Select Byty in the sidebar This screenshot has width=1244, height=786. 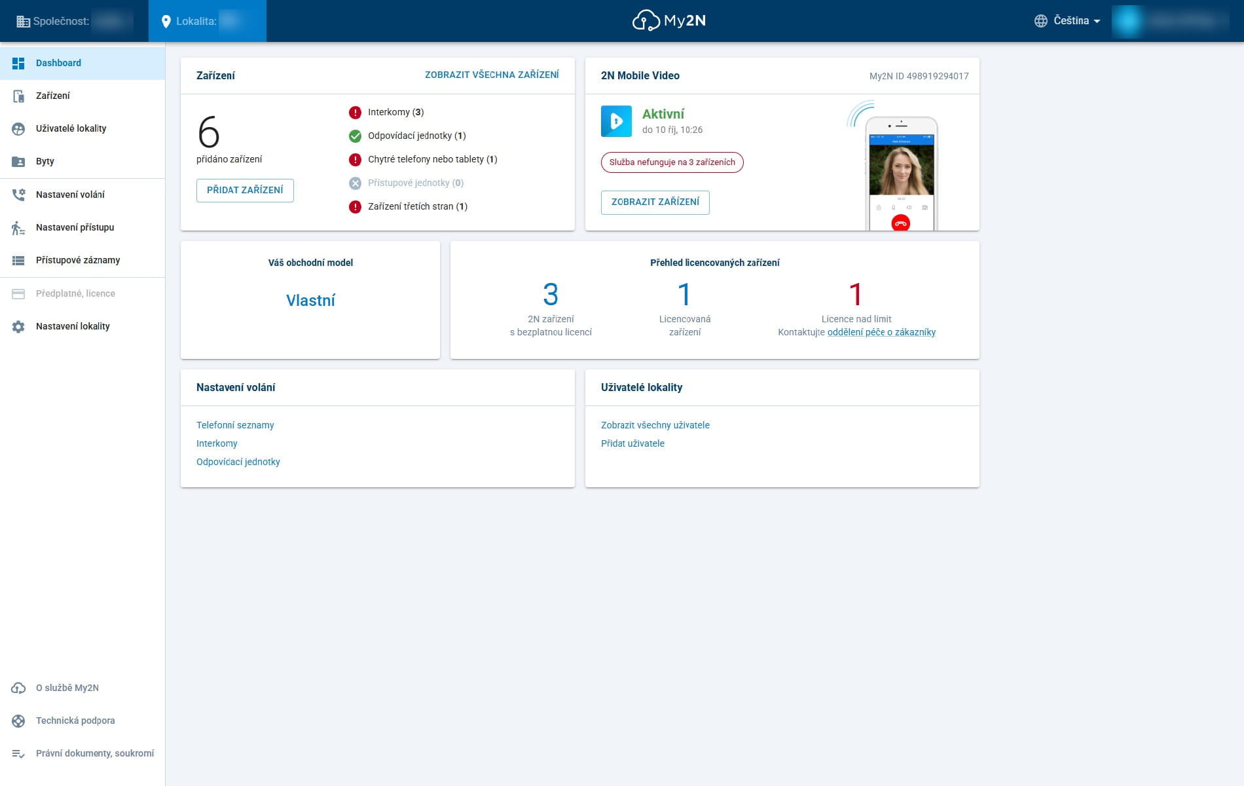click(x=82, y=161)
